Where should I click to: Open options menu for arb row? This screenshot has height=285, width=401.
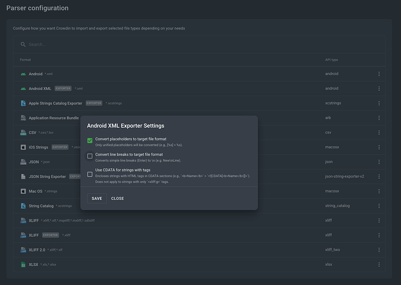[379, 118]
